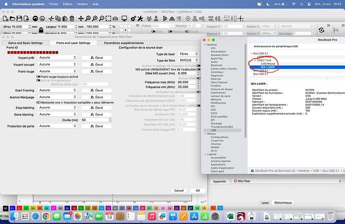Viewport: 345px width, 224px height.
Task: Open the 'Point rouge' Aucune dropdown
Action: click(x=57, y=71)
